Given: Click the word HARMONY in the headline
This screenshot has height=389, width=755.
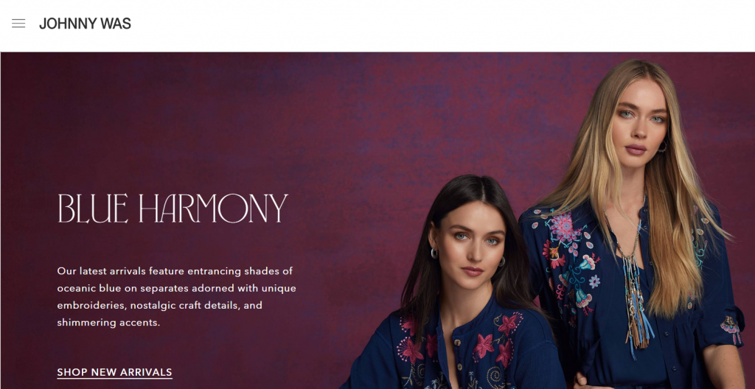Looking at the screenshot, I should pos(213,208).
